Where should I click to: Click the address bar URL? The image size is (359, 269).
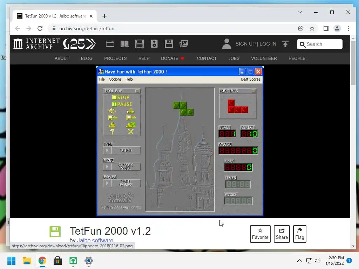click(87, 28)
